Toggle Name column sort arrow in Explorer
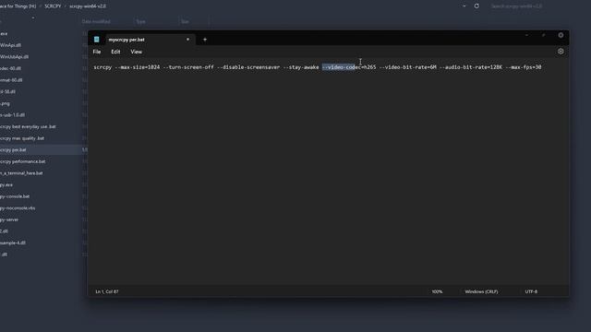The image size is (591, 332). (33, 18)
